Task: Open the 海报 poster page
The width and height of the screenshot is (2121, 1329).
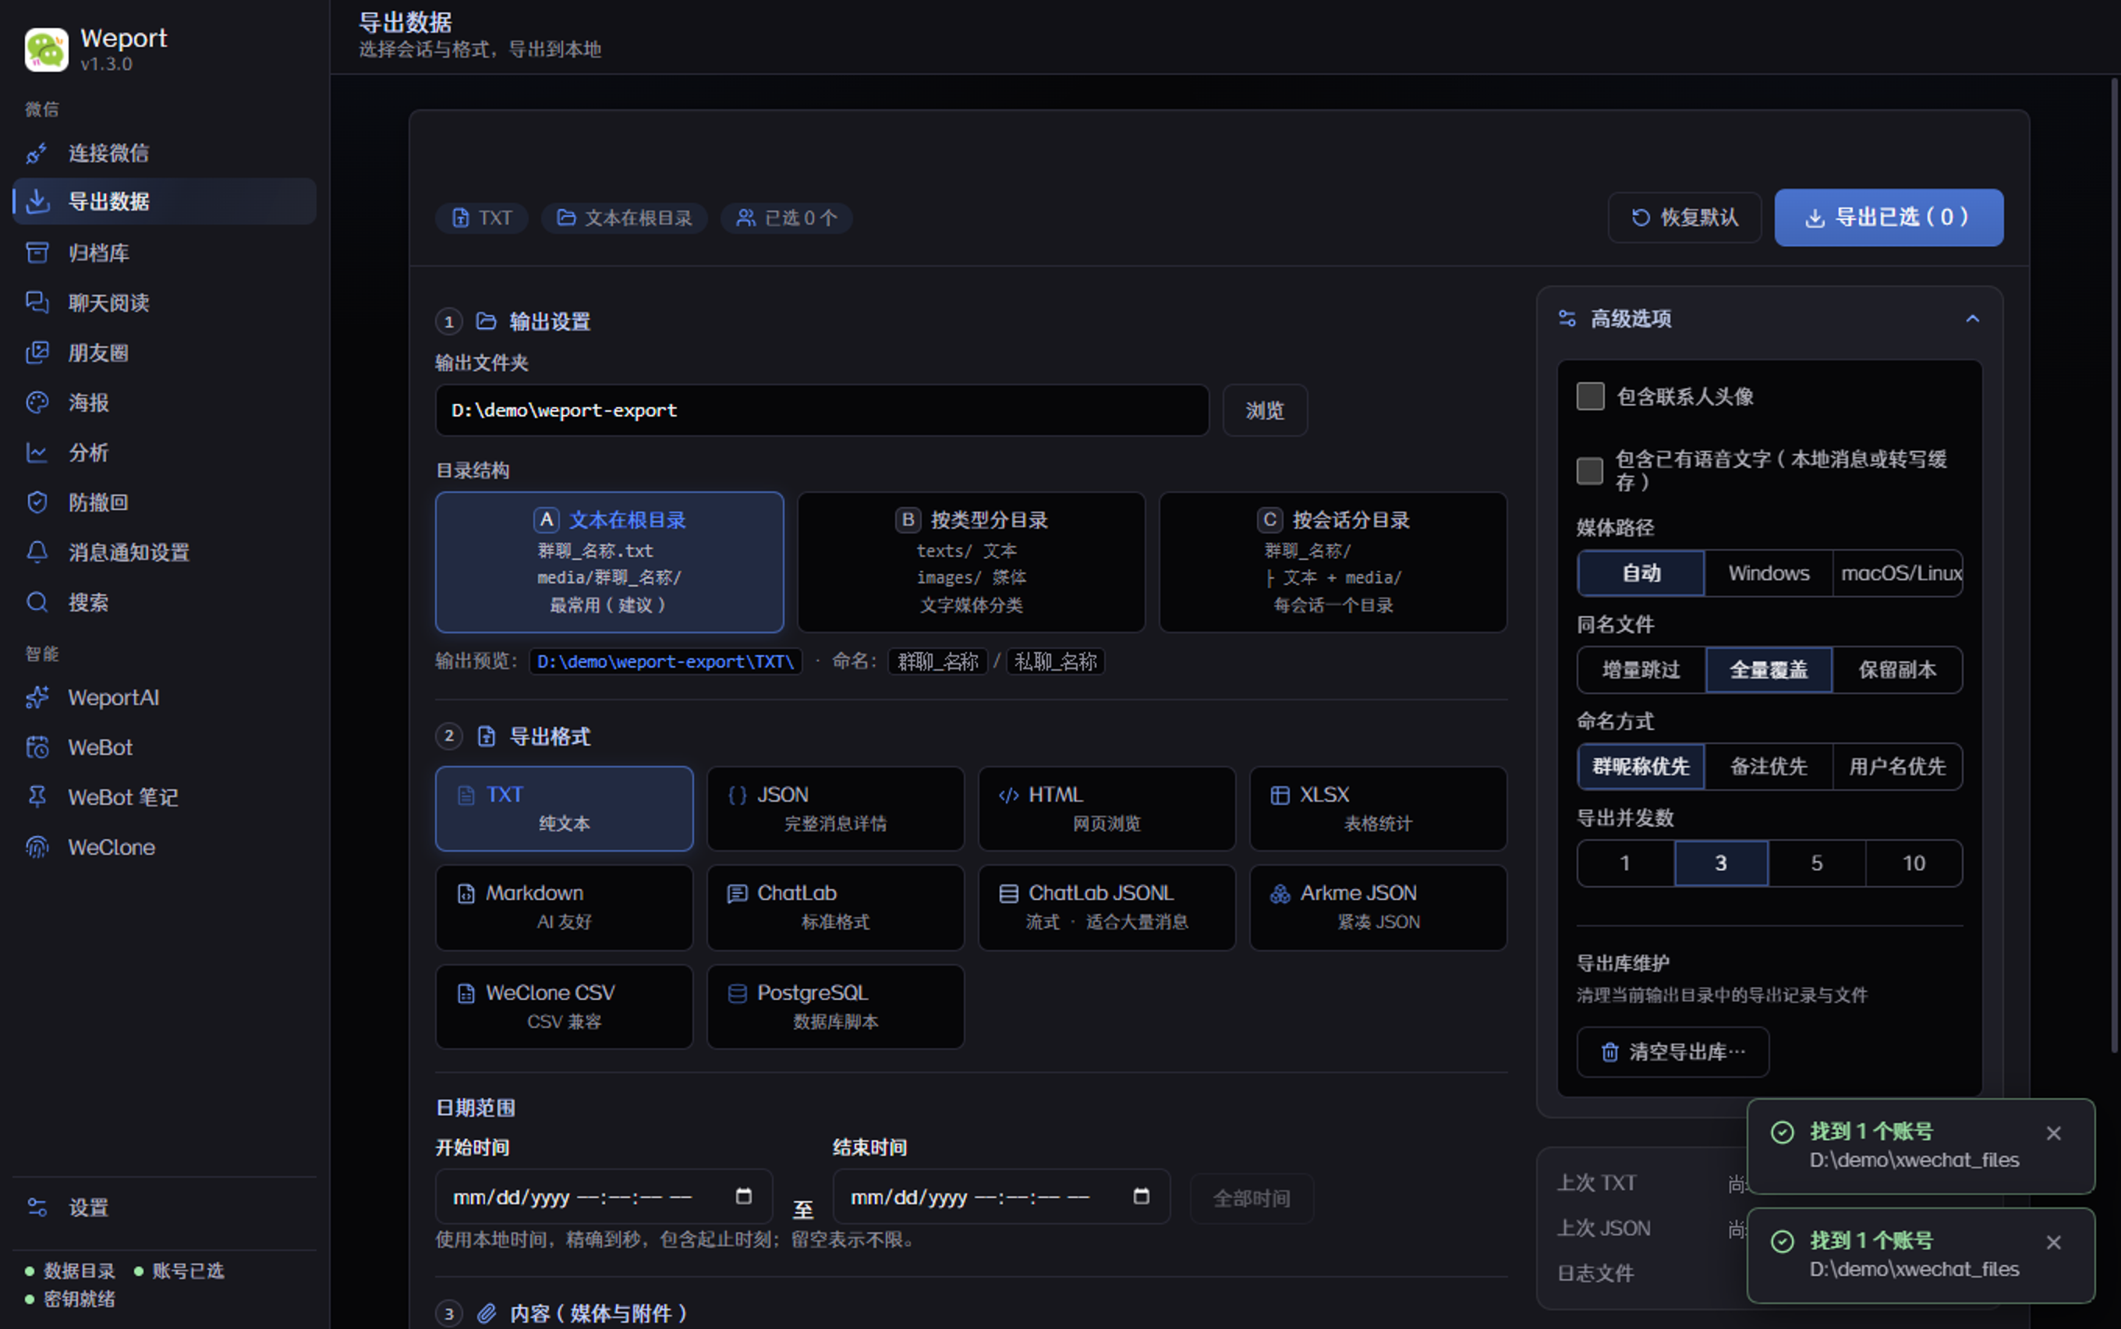Action: pos(165,402)
